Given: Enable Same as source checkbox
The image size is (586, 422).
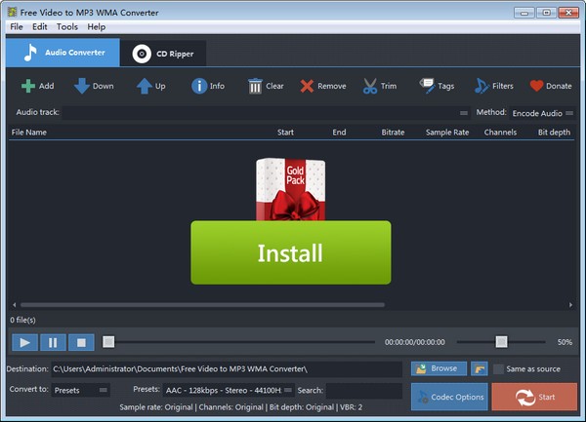Looking at the screenshot, I should pyautogui.click(x=499, y=369).
